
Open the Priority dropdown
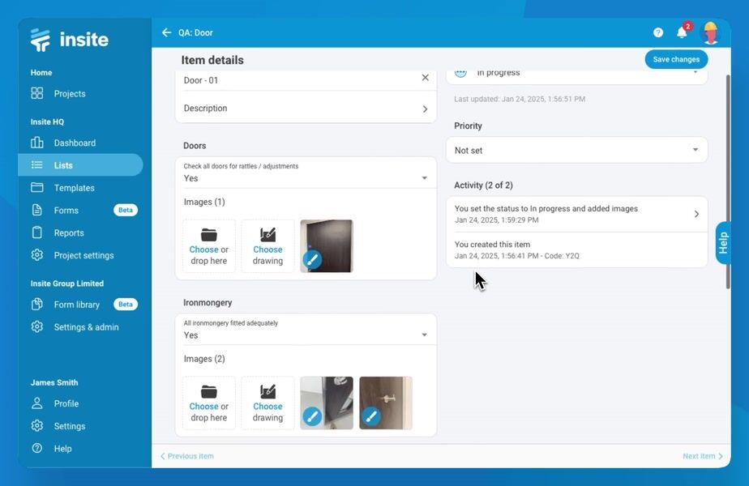pyautogui.click(x=576, y=150)
